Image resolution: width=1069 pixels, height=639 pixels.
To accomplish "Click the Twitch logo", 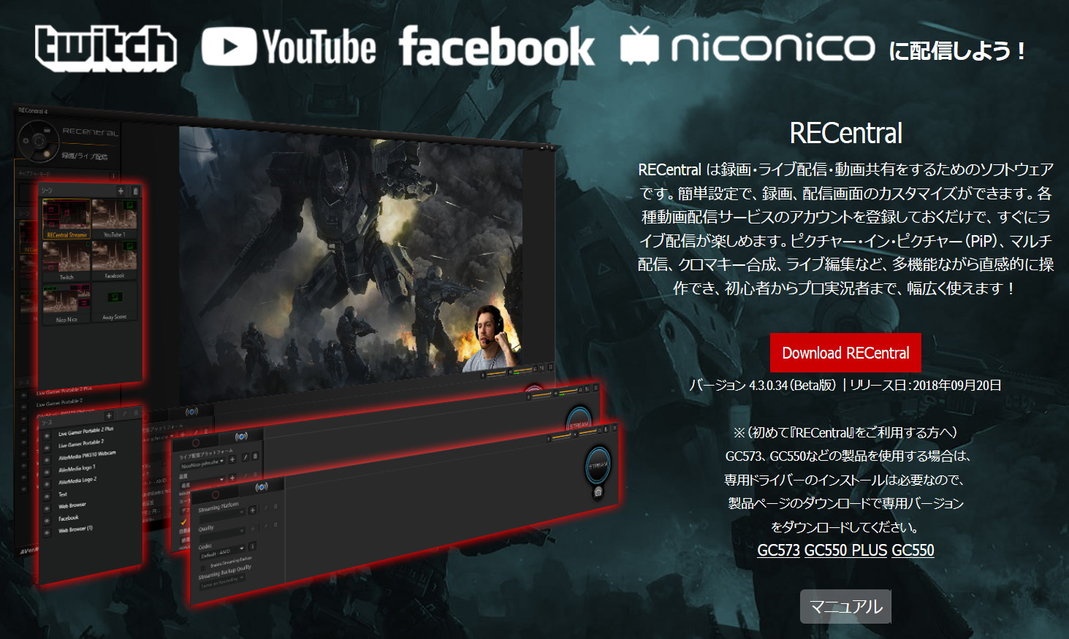I will (x=106, y=48).
